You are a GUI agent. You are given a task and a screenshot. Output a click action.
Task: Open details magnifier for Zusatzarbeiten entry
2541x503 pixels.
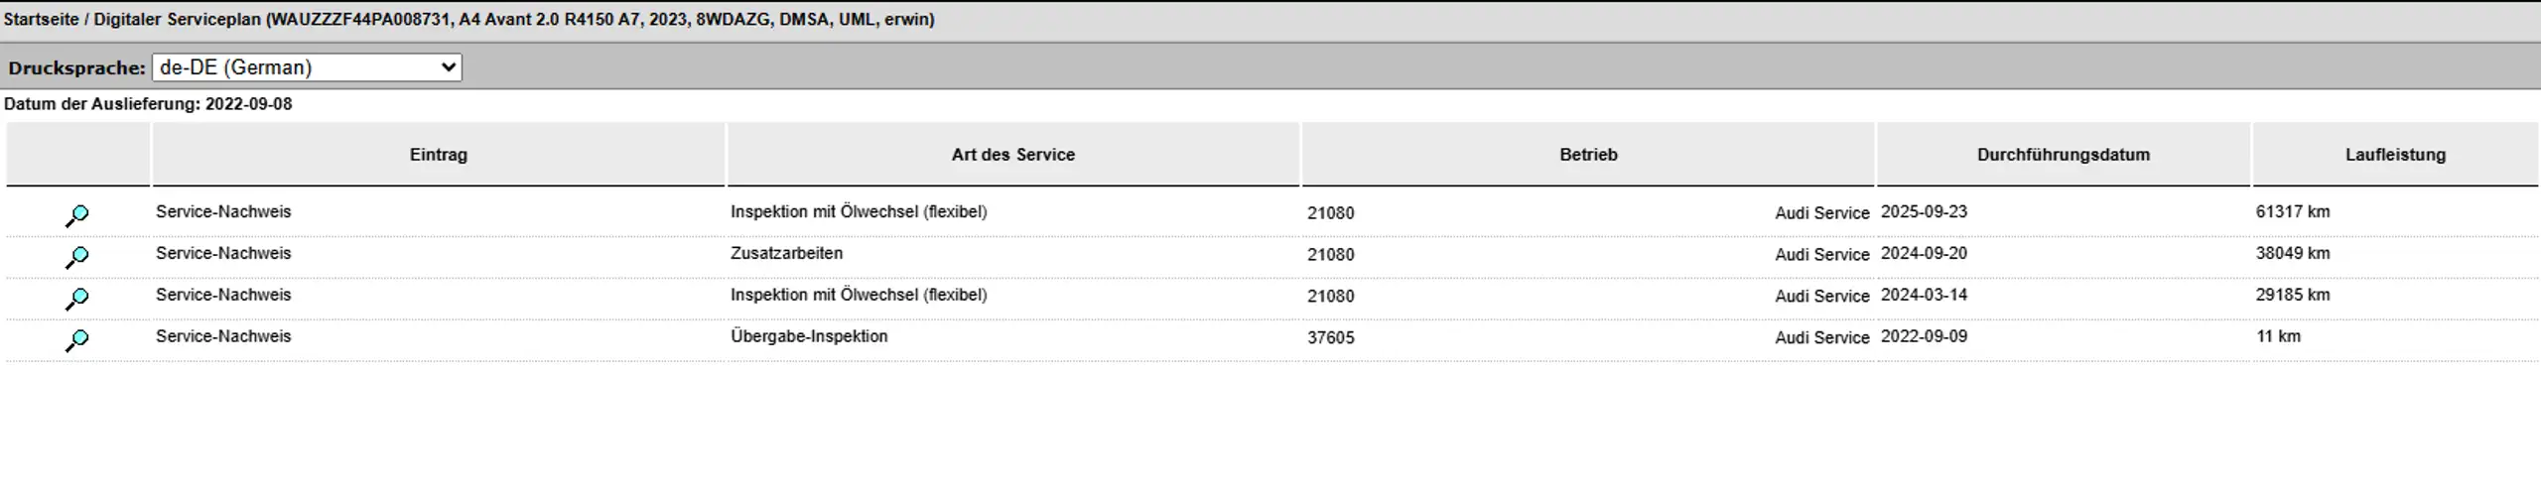76,257
